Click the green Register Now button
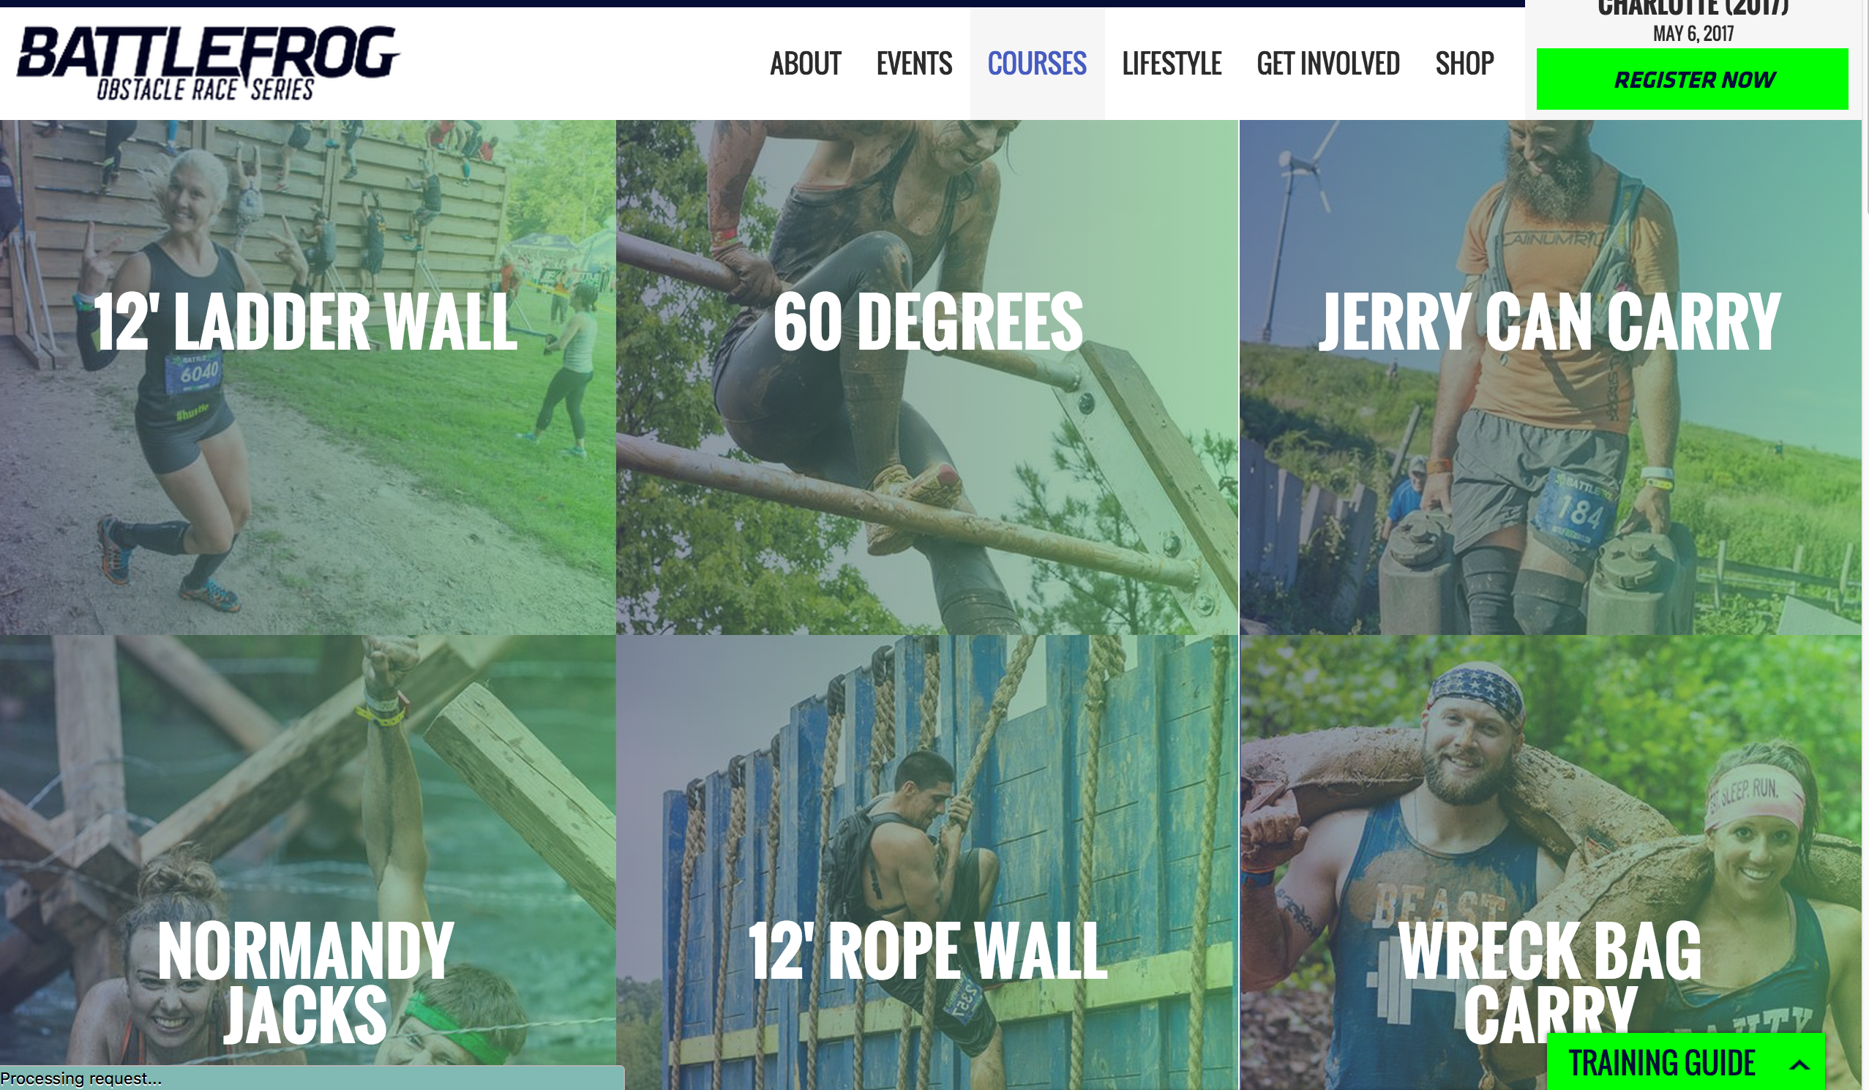The height and width of the screenshot is (1090, 1869). click(1692, 79)
